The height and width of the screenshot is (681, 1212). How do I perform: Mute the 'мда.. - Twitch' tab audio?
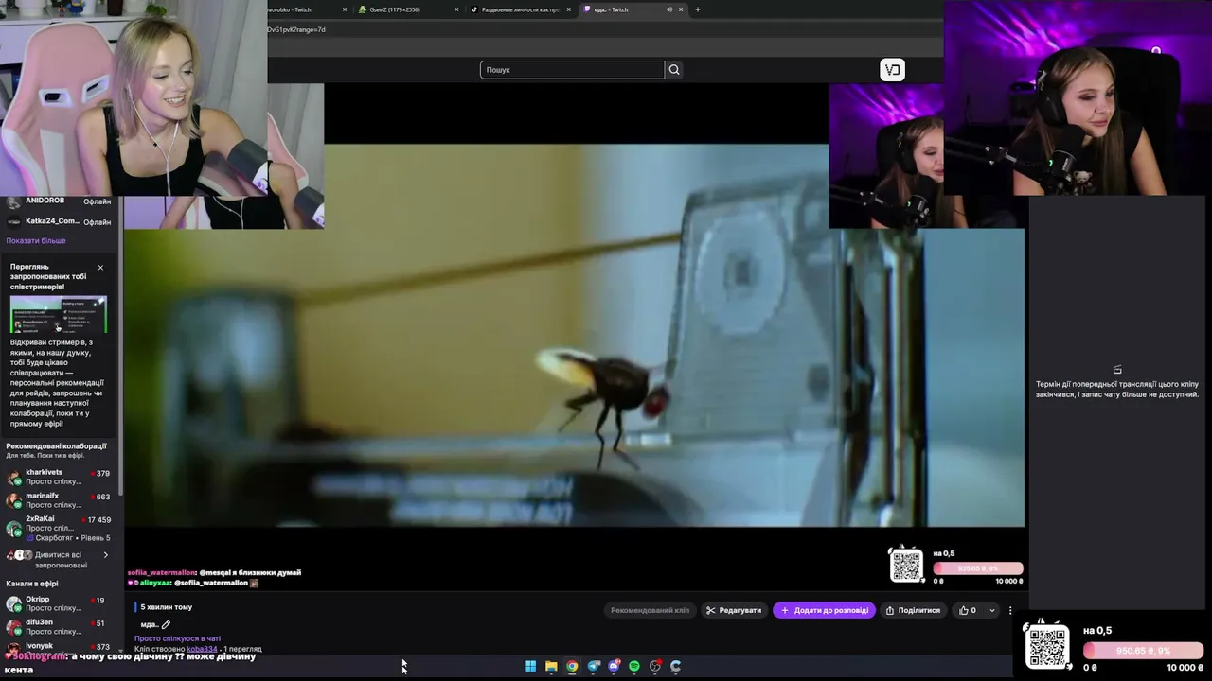click(x=669, y=9)
